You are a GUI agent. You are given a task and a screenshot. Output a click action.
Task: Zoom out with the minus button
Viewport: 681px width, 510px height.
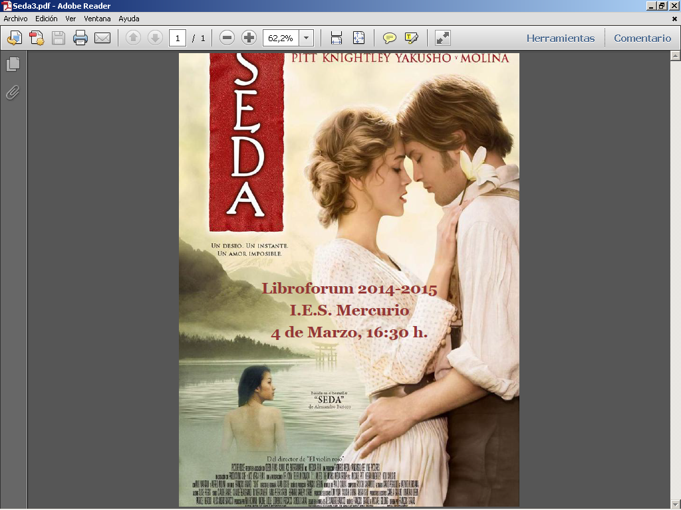coord(227,38)
